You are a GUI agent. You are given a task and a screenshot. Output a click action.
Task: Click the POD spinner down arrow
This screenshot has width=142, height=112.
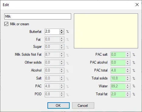pyautogui.click(x=62, y=95)
